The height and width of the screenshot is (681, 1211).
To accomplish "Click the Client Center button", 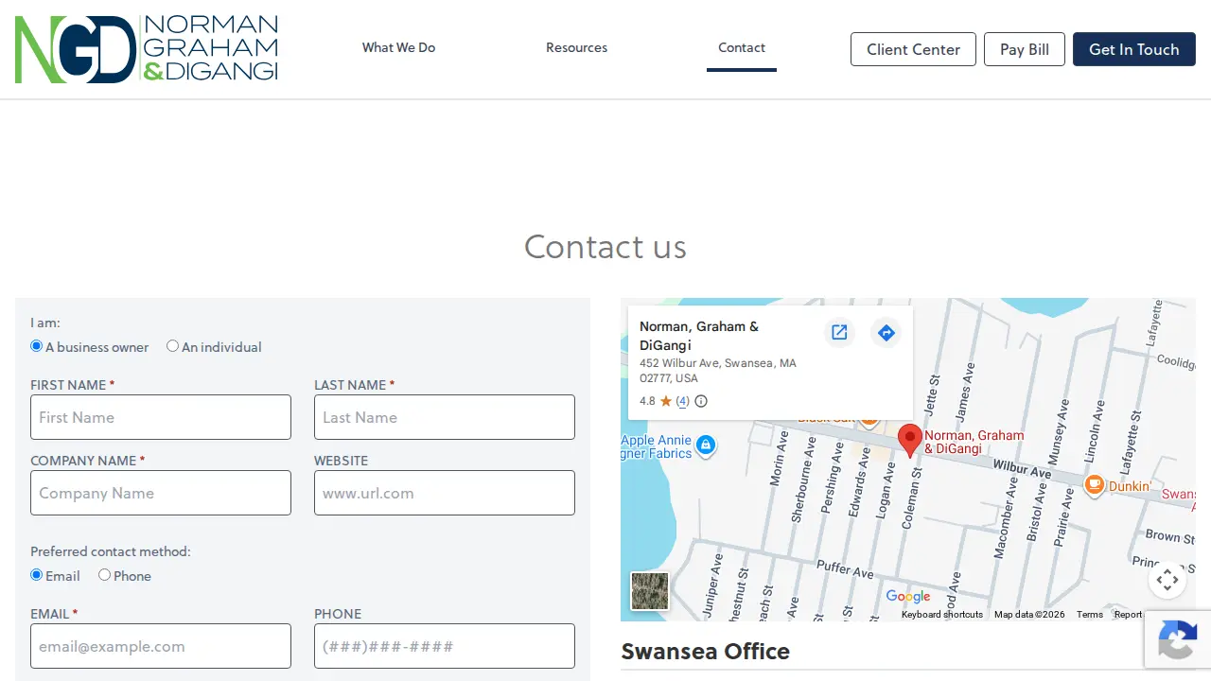I will click(x=913, y=49).
